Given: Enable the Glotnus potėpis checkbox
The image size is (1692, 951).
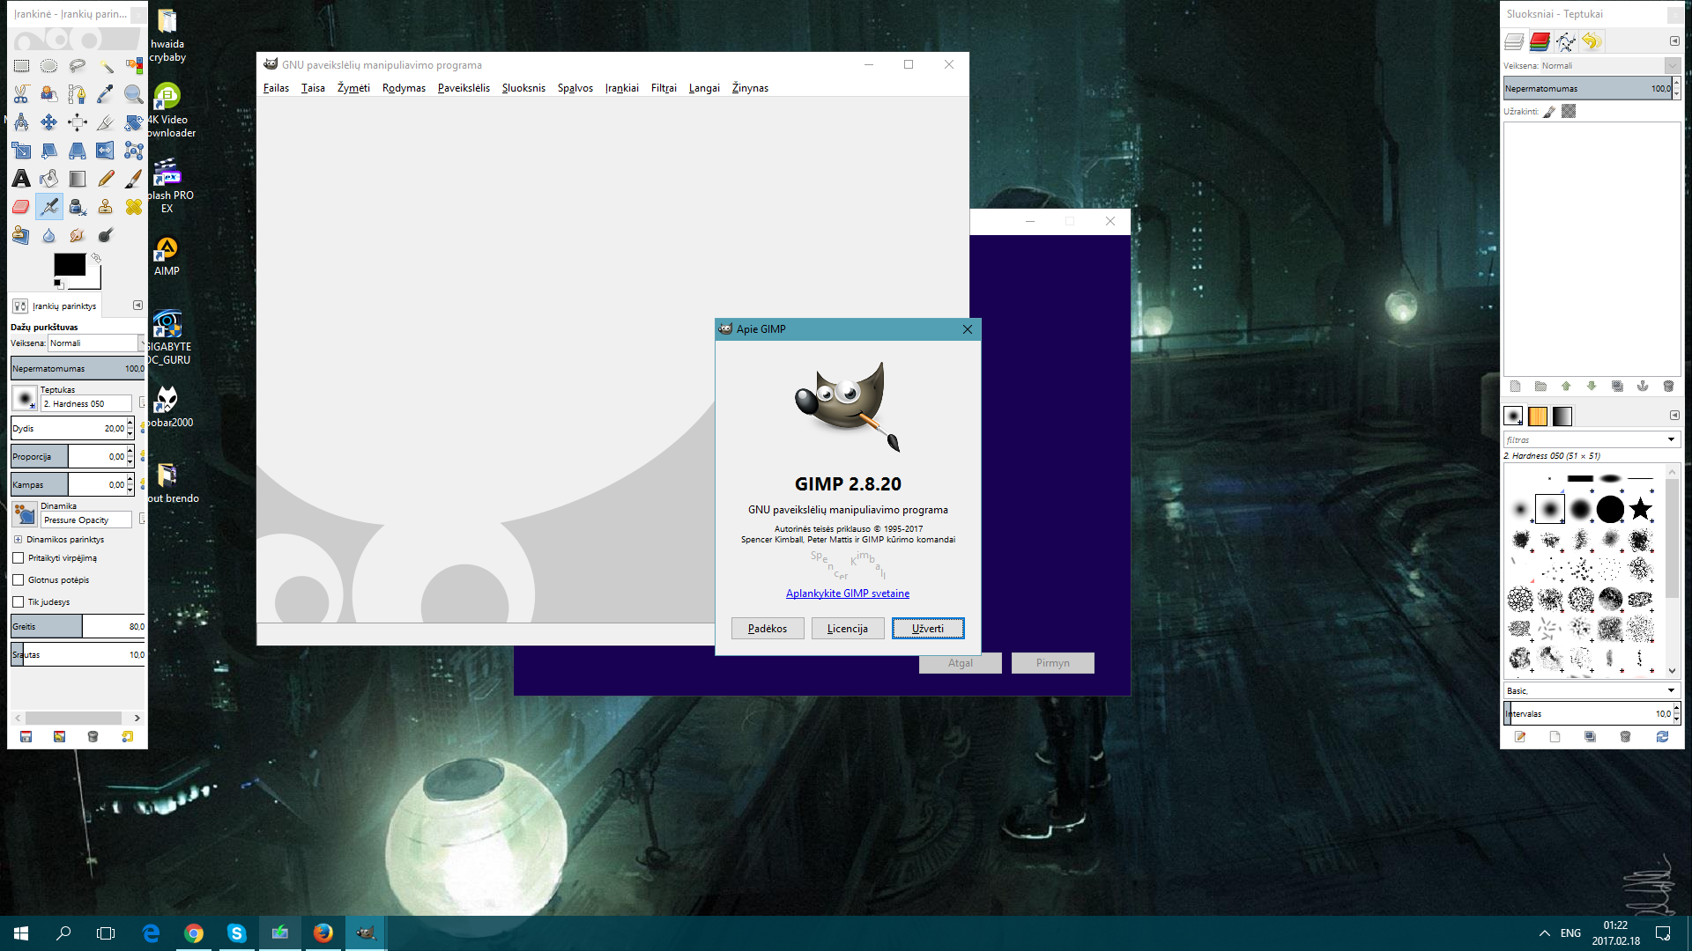Looking at the screenshot, I should click(18, 579).
